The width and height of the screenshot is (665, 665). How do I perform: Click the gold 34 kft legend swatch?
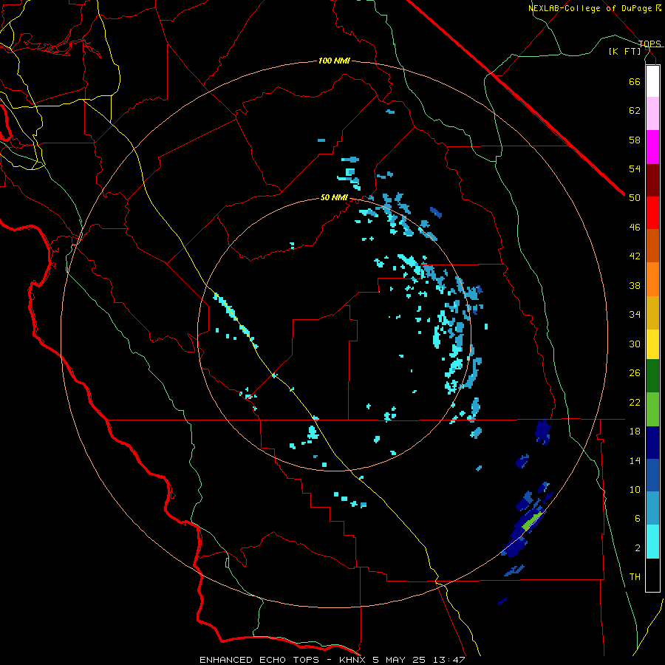point(652,313)
